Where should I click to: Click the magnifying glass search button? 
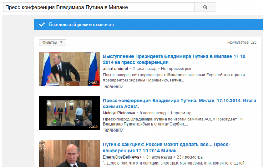click(205, 7)
